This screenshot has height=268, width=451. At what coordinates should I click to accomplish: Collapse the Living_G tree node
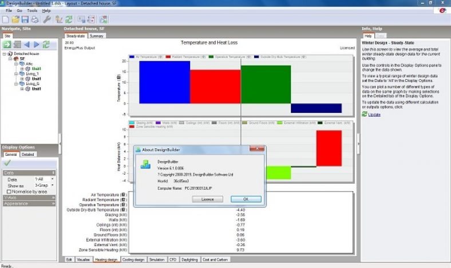coord(16,84)
